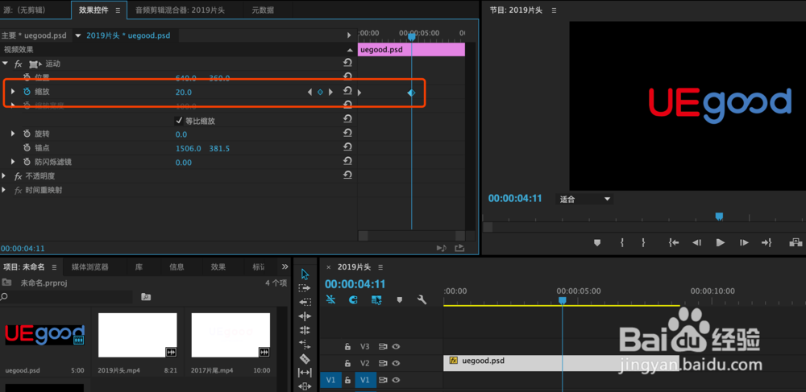The image size is (806, 392).
Task: Expand the 不透明度 effect
Action: 5,175
